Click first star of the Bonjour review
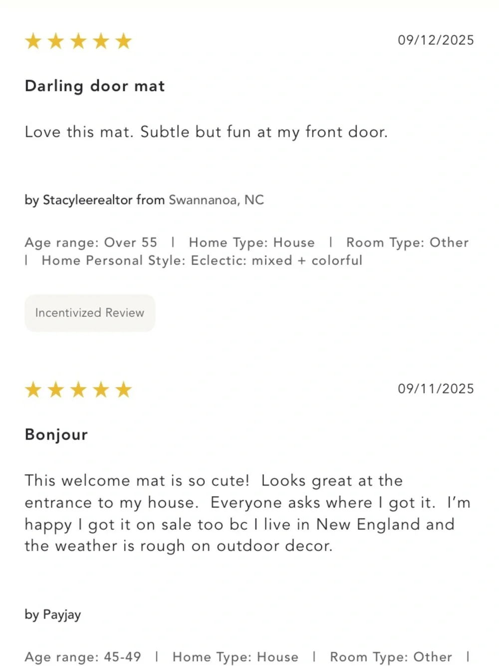Screen dimensions: 499x666 pyautogui.click(x=33, y=389)
